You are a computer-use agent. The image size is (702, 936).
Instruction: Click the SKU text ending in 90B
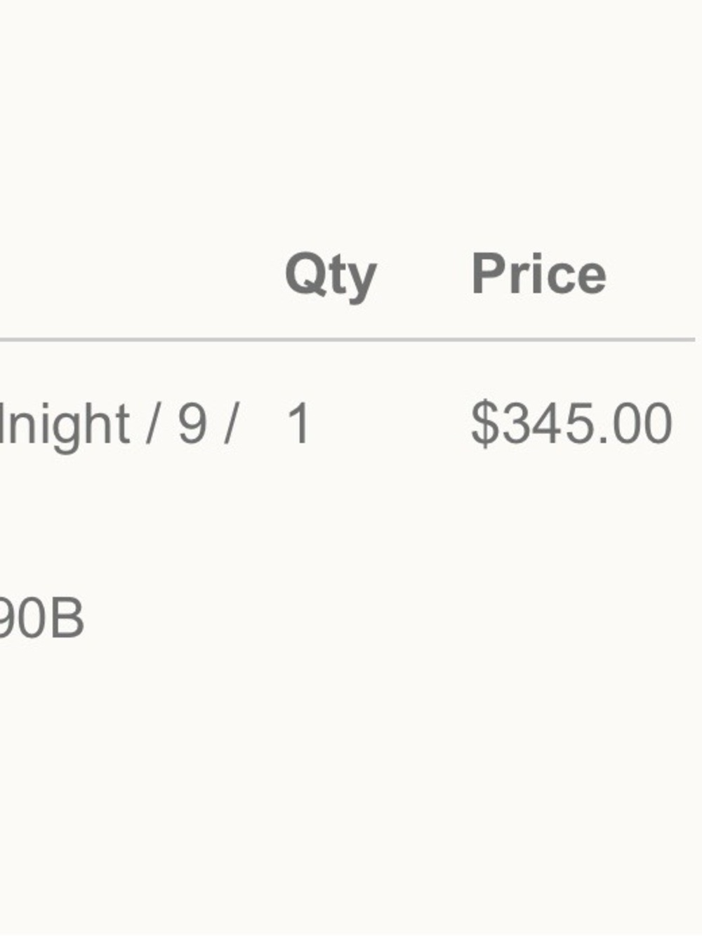[x=42, y=618]
